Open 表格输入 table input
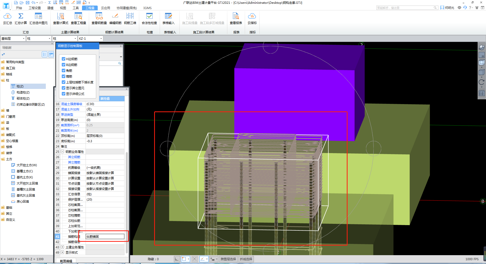 click(169, 19)
